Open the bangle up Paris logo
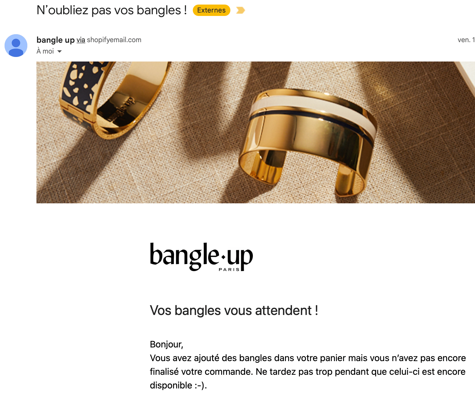Screen dimensions: 475x393 pyautogui.click(x=201, y=257)
